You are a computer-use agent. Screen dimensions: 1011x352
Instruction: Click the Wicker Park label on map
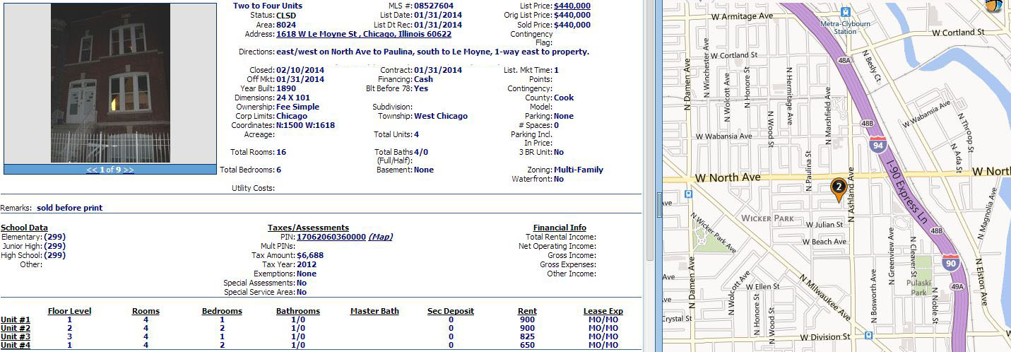click(x=767, y=218)
